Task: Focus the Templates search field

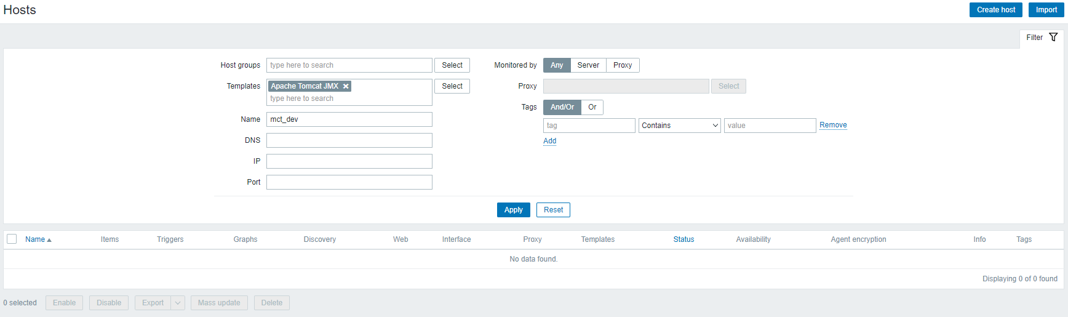Action: tap(349, 98)
